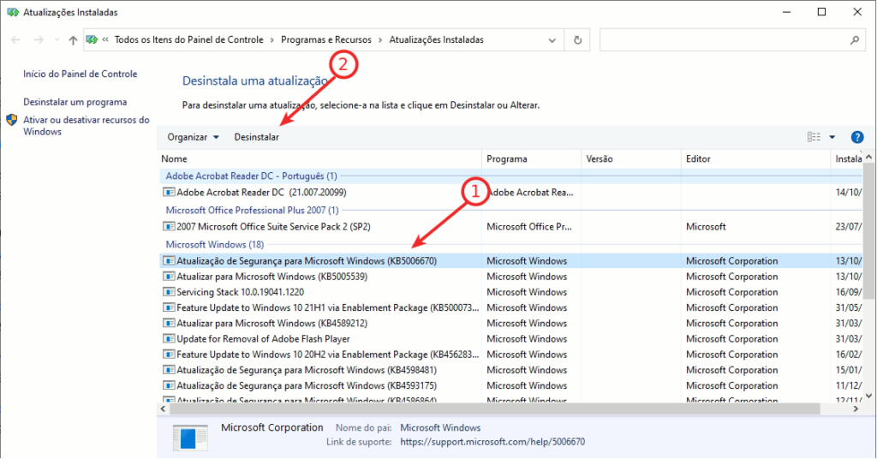Click the vertical scrollbar up arrow
877x459 pixels.
[868, 157]
